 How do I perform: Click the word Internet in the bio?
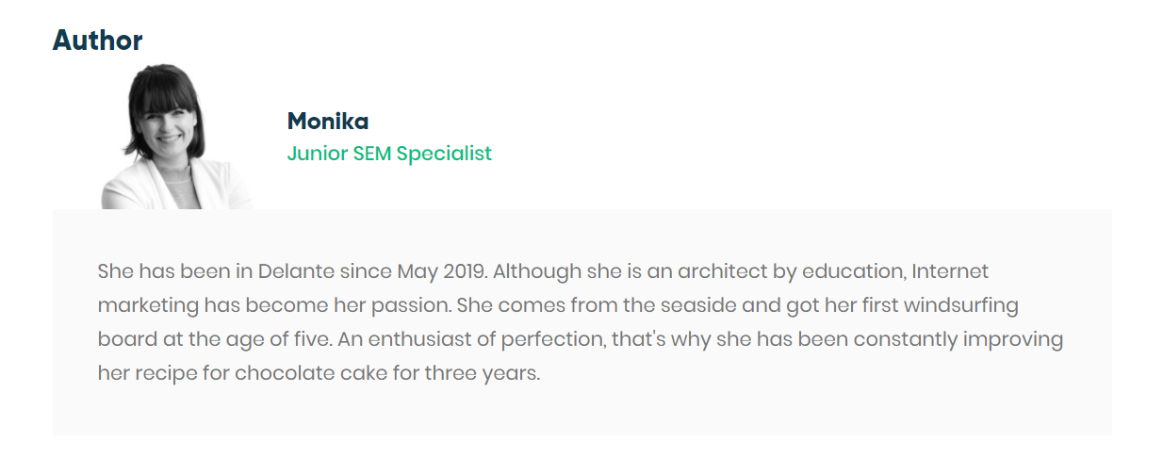tap(951, 271)
